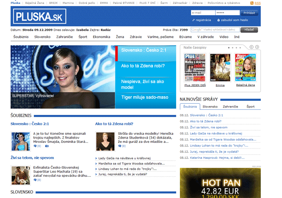Open Žena menu item
Viewport: 282px width, 198px height.
point(120,37)
